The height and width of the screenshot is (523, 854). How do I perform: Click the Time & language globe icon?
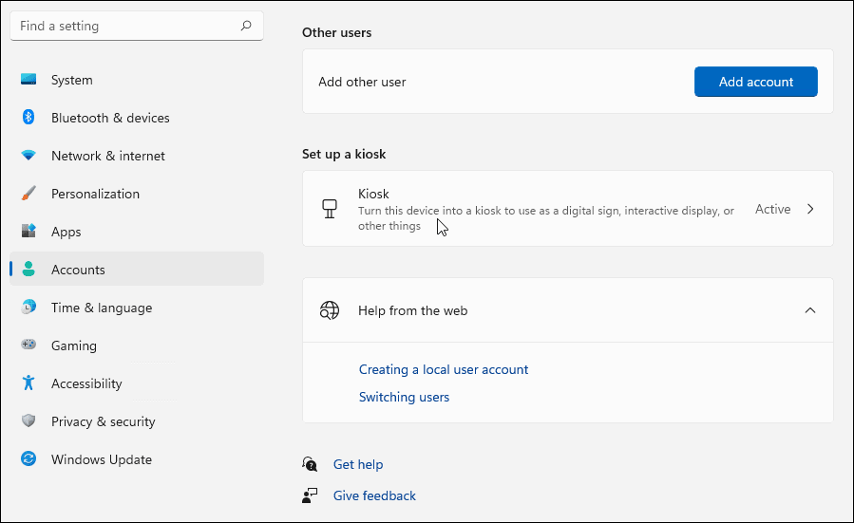[28, 308]
